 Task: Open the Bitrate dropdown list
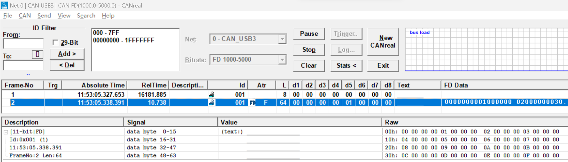point(282,59)
